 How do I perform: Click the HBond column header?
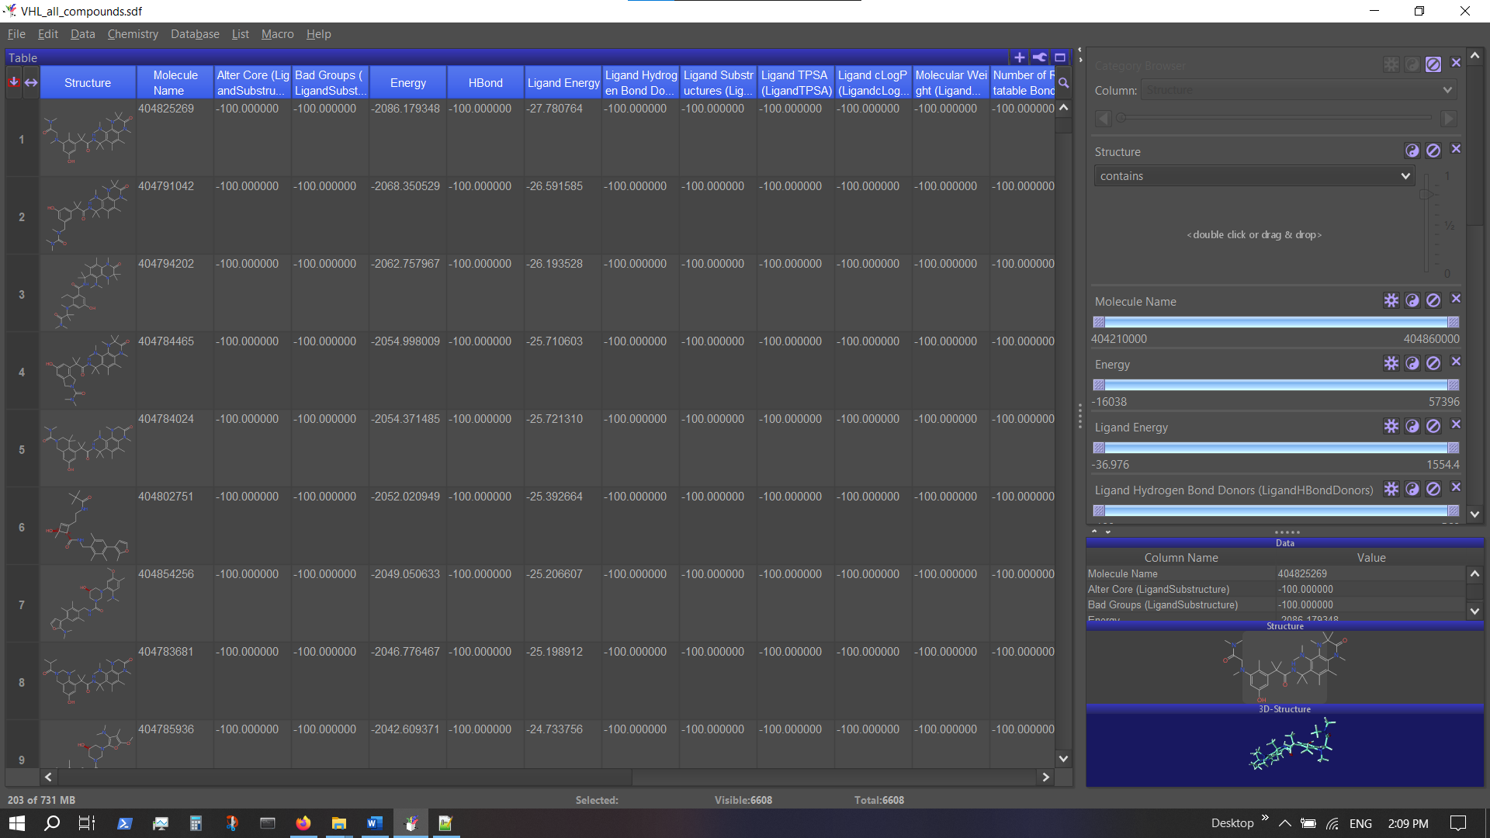point(485,83)
